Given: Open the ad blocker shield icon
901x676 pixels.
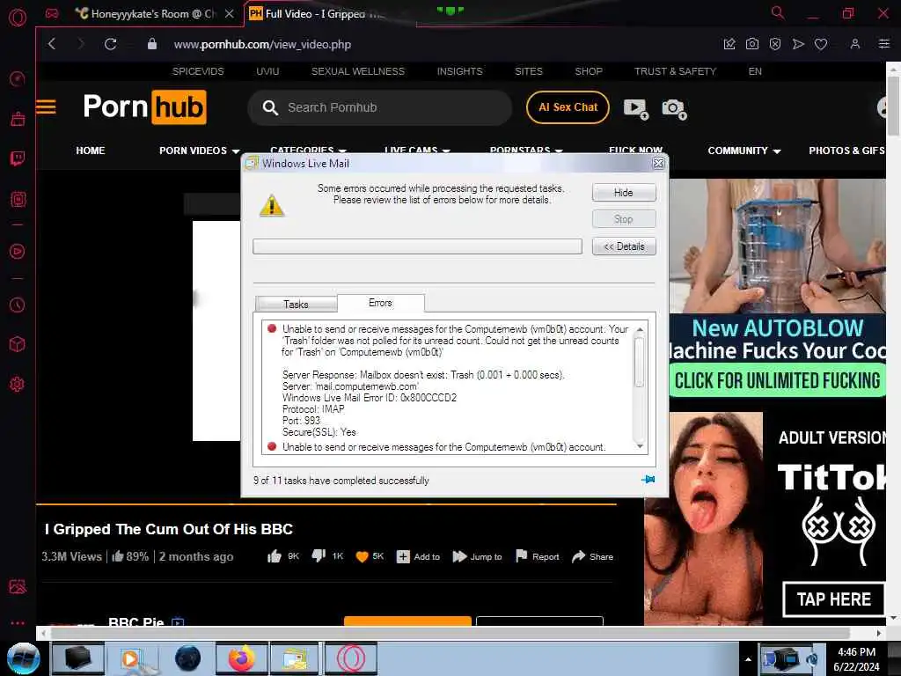Looking at the screenshot, I should click(775, 44).
